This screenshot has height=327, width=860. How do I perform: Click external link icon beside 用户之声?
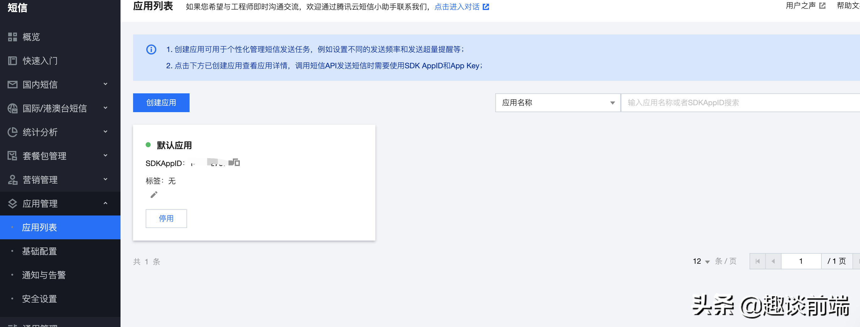point(822,6)
